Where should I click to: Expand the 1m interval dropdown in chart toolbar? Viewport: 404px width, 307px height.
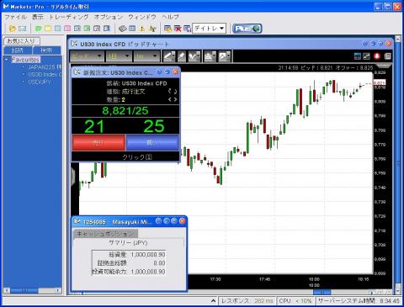146,56
